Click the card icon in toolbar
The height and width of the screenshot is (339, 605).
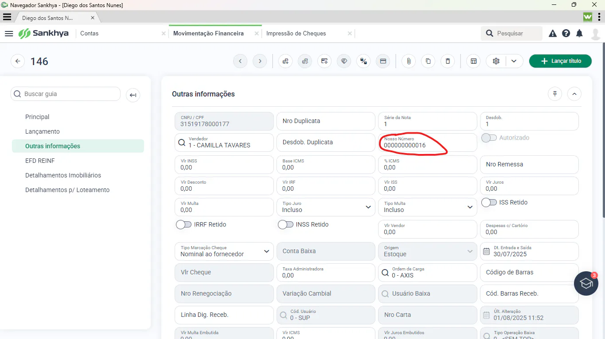point(383,61)
